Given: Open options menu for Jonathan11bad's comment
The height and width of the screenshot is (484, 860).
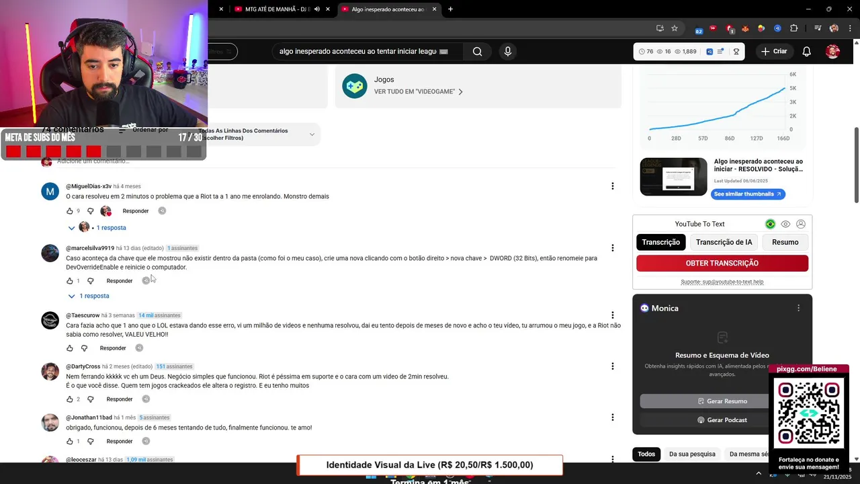Looking at the screenshot, I should [612, 417].
